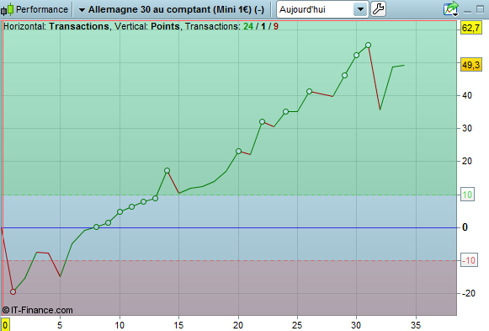Click the green 10 threshold label
This screenshot has width=489, height=331.
(x=467, y=195)
